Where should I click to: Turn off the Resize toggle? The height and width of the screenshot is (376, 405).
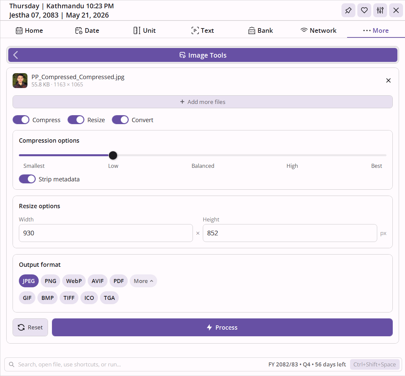[76, 120]
